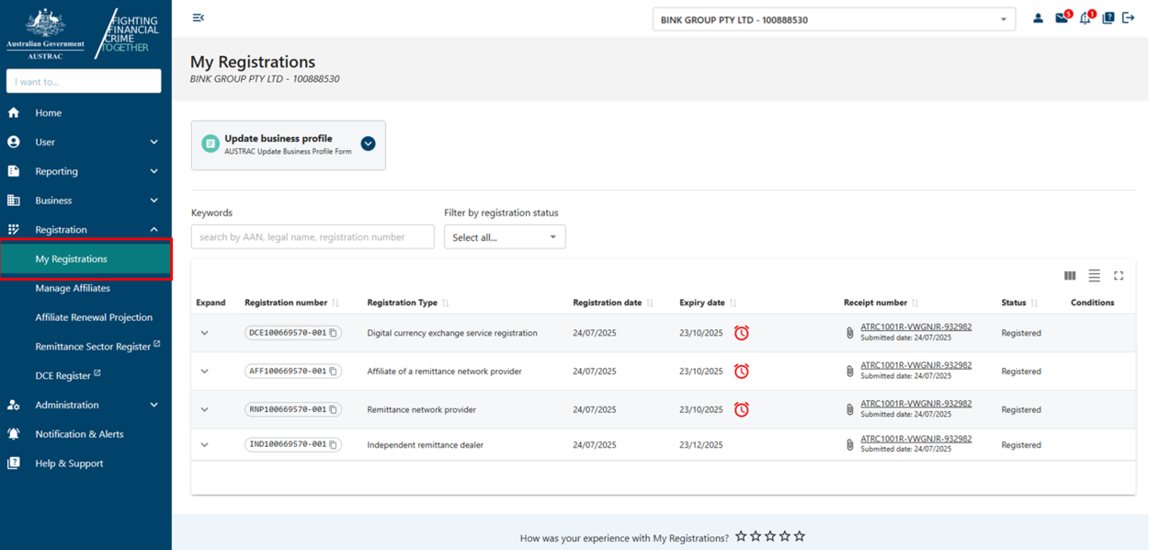This screenshot has width=1149, height=550.
Task: Open the attachment paperclip for the Independent remittance dealer
Action: coord(849,442)
